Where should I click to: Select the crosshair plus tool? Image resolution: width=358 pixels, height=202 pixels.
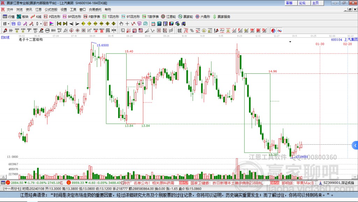tap(127, 24)
